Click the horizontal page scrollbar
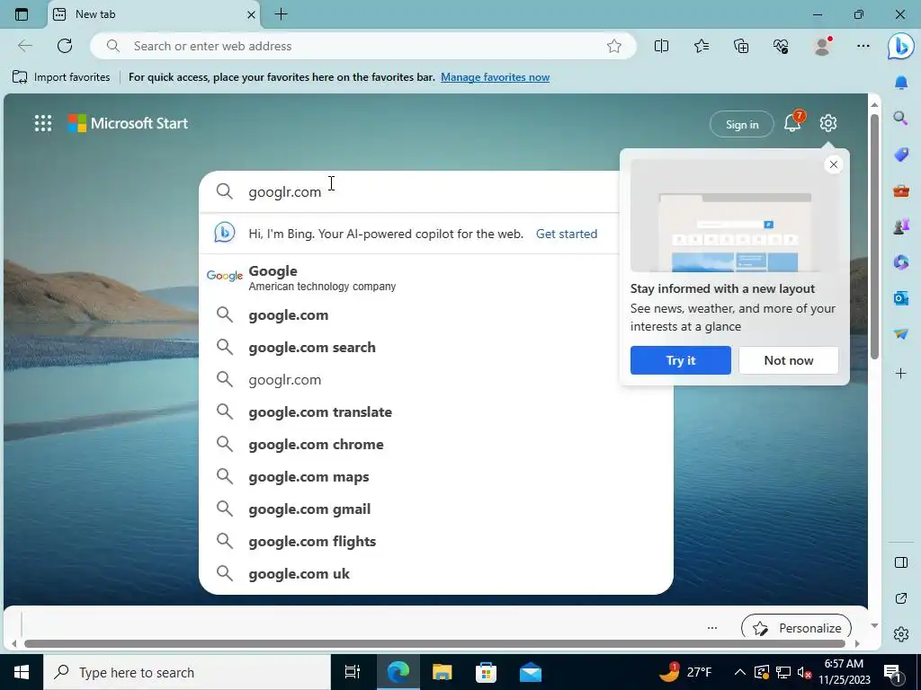Screen dimensions: 921x690 (434, 643)
